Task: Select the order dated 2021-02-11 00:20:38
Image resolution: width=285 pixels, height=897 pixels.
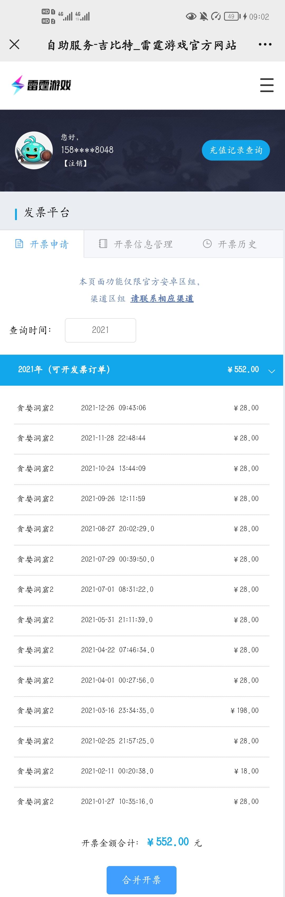Action: (141, 772)
